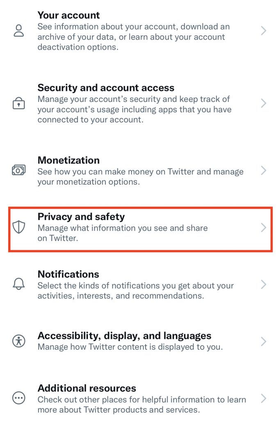
Task: Click the banknote icon beside Monetization
Action: point(18,171)
